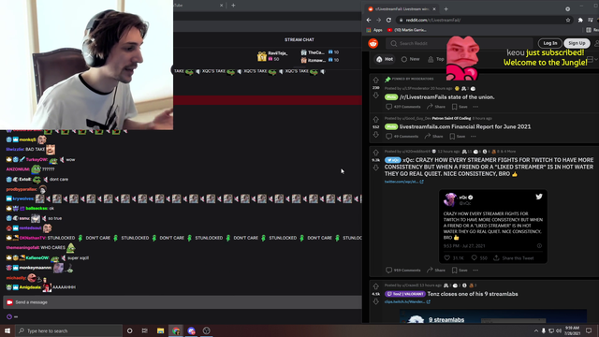Click the Sign Up button

(577, 43)
